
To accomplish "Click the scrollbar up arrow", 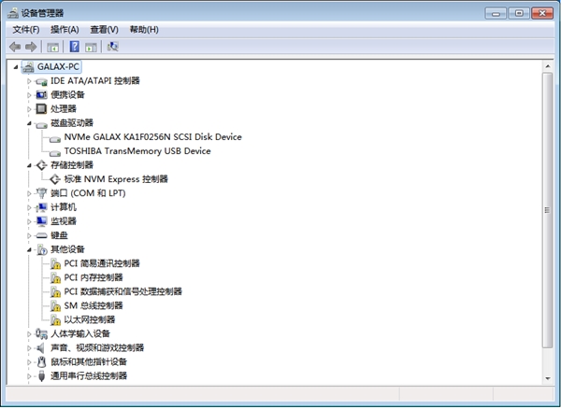I will pyautogui.click(x=547, y=66).
